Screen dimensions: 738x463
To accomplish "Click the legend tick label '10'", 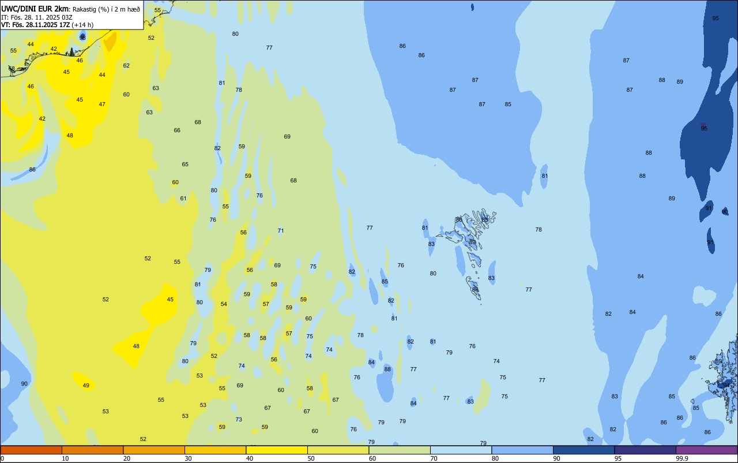I will click(65, 458).
